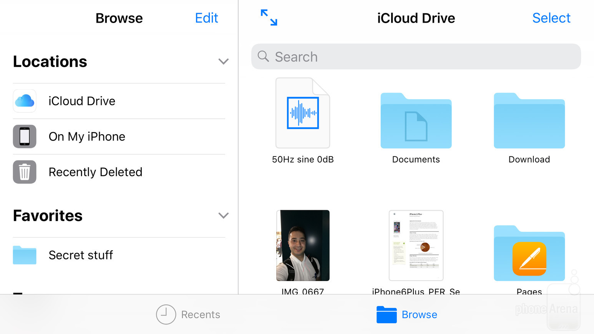Tap the expand full-screen arrows icon

[269, 18]
